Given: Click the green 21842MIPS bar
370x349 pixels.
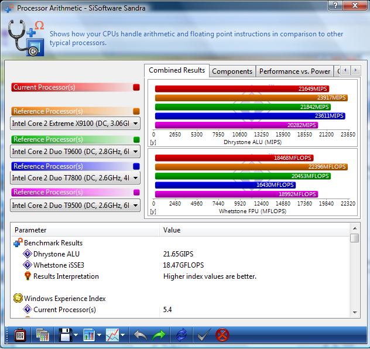Looking at the screenshot, I should tap(243, 107).
